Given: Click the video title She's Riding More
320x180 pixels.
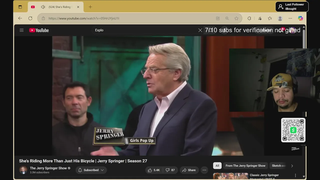Looking at the screenshot, I should coord(83,161).
